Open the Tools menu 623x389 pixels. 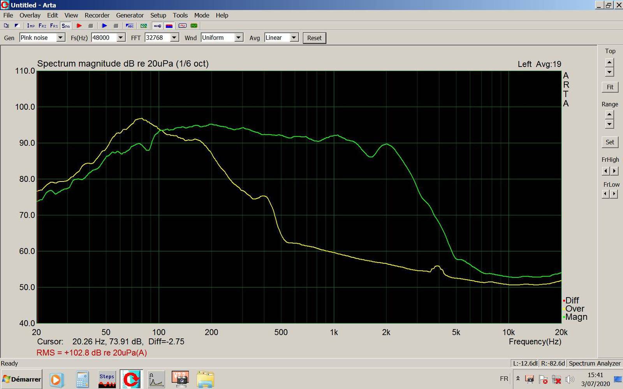(180, 15)
